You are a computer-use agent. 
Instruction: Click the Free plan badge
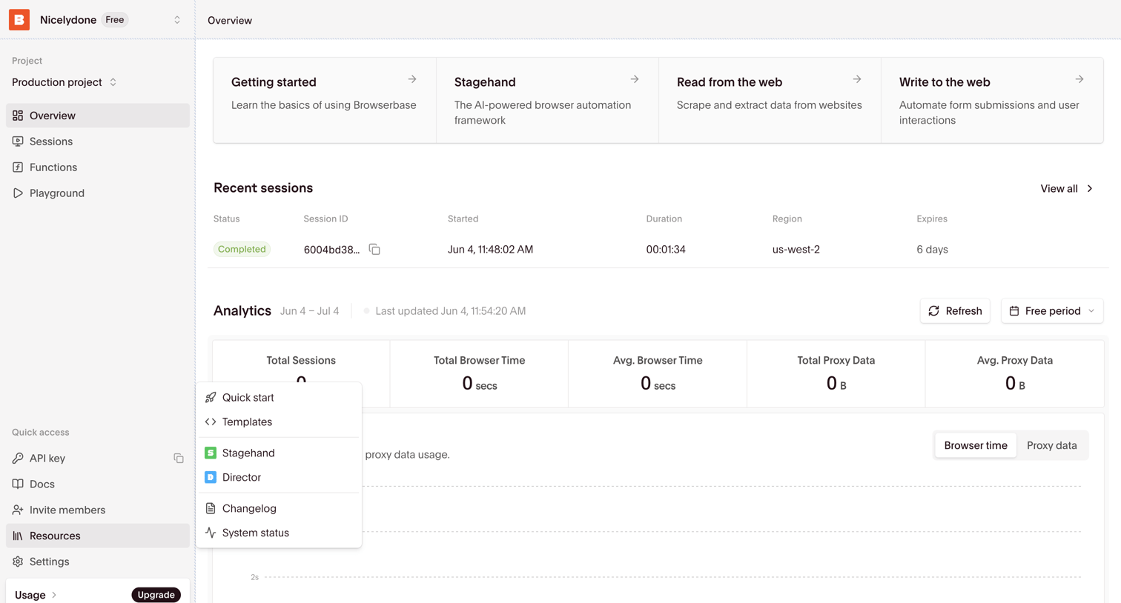coord(115,20)
